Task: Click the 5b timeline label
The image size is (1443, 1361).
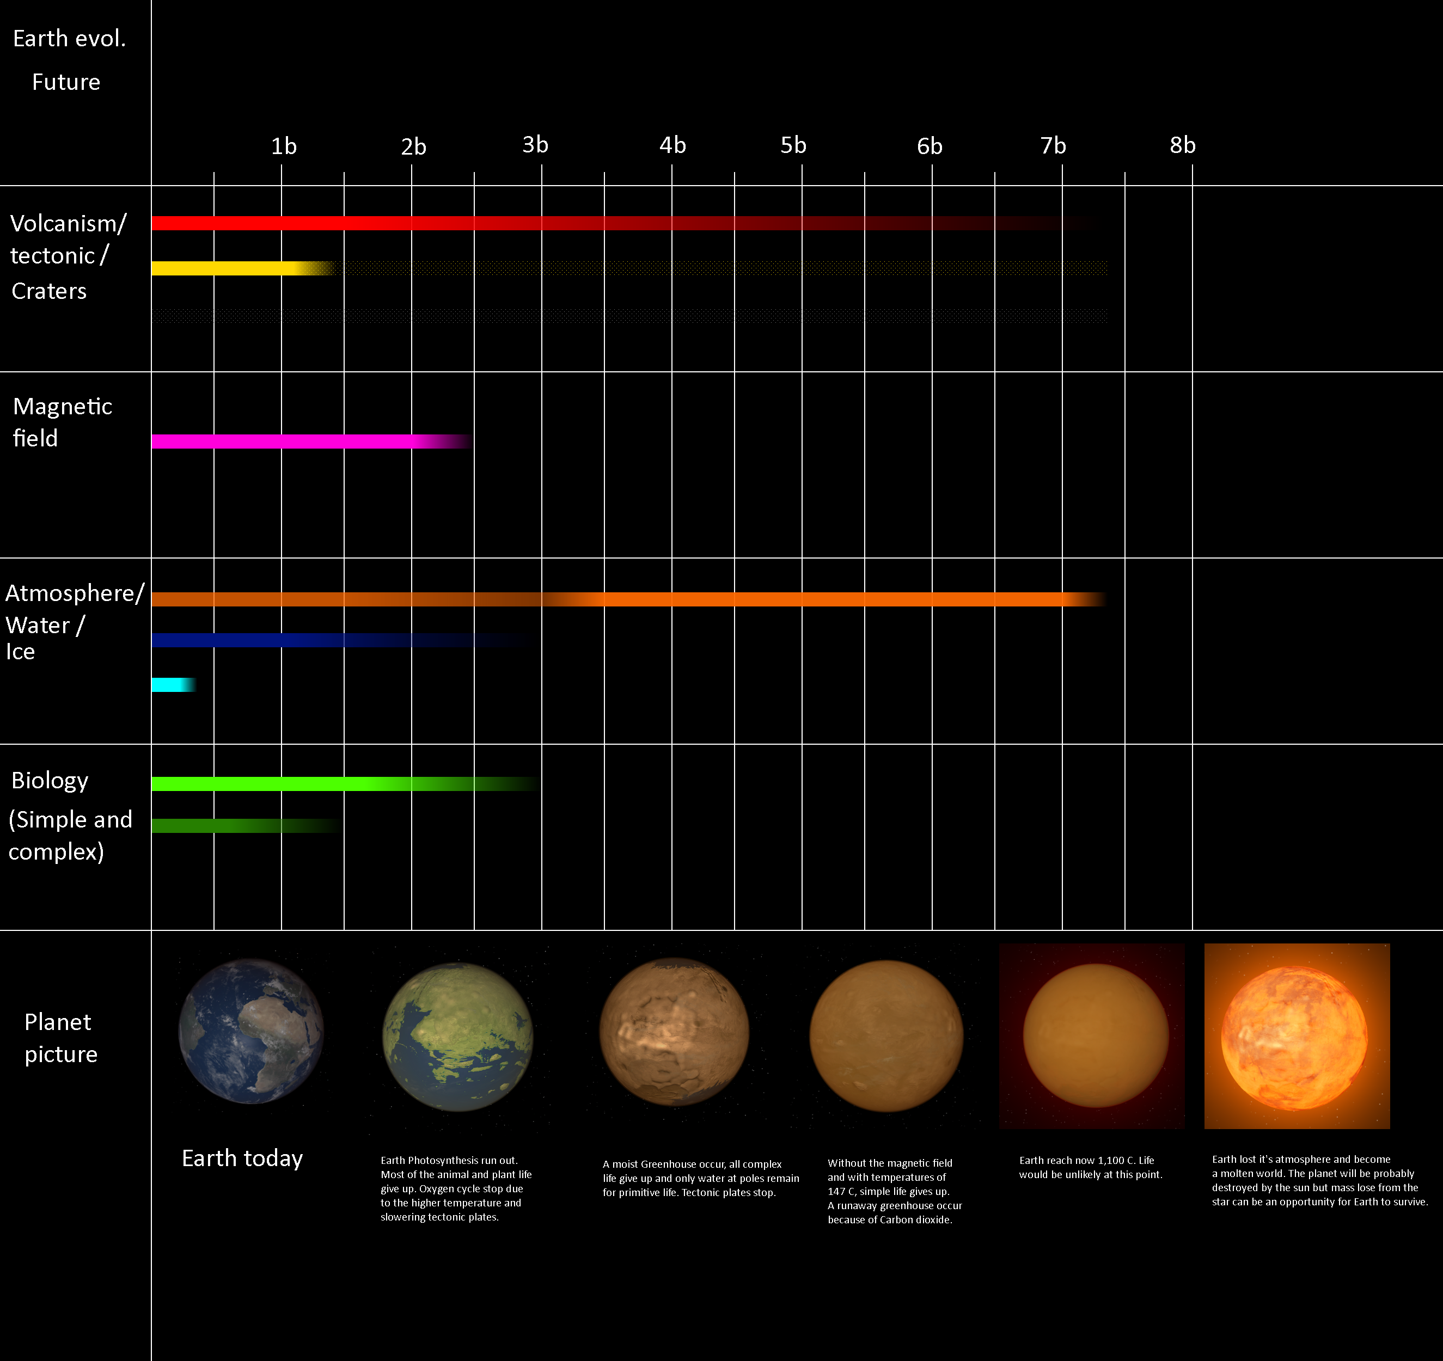Action: click(x=793, y=146)
